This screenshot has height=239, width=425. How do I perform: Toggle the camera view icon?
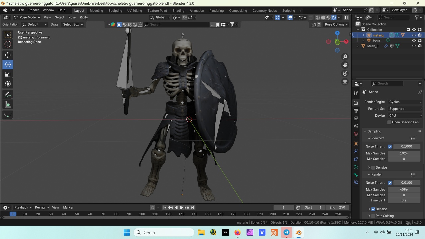[345, 73]
